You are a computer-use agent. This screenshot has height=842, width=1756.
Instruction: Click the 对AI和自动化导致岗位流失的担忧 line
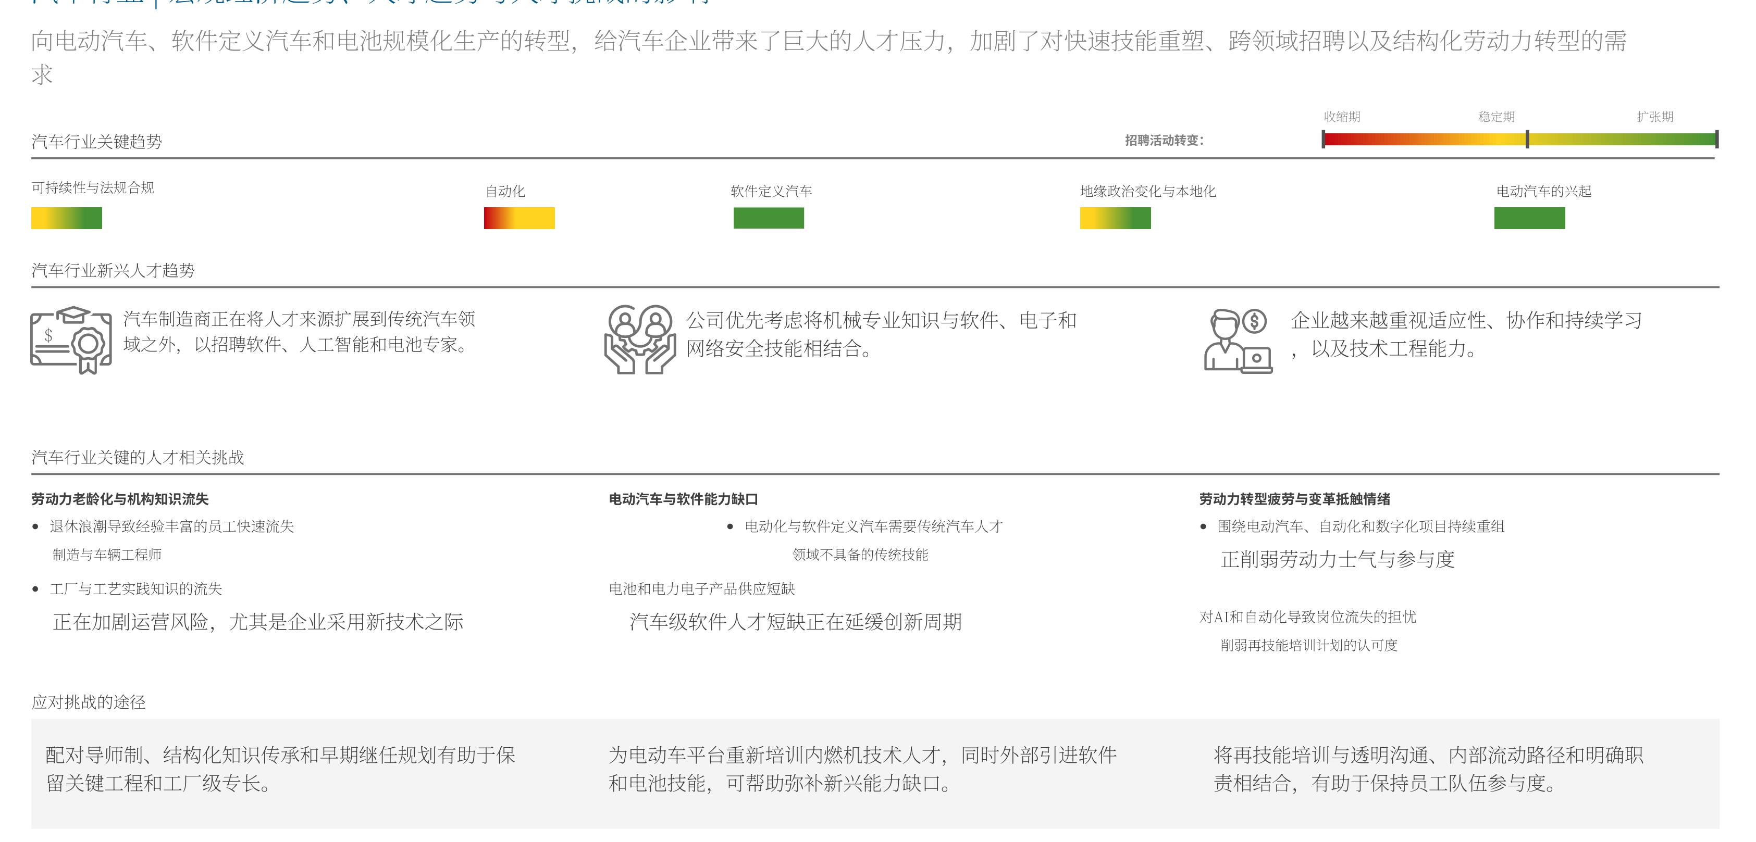[x=1308, y=617]
